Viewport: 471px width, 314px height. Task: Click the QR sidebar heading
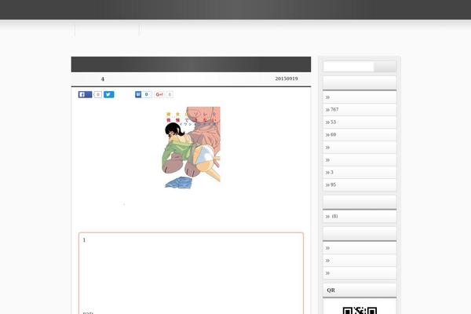coord(360,290)
